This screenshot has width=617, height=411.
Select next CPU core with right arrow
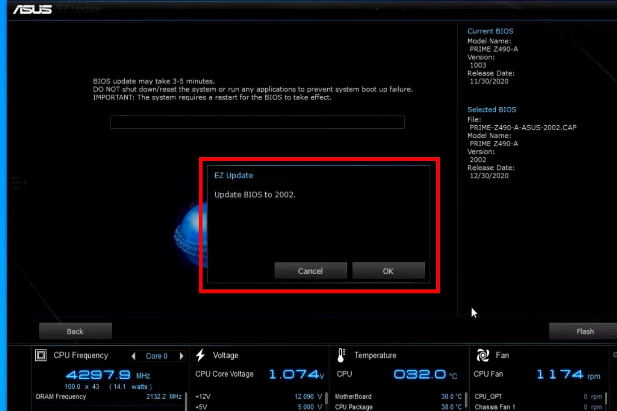(181, 356)
